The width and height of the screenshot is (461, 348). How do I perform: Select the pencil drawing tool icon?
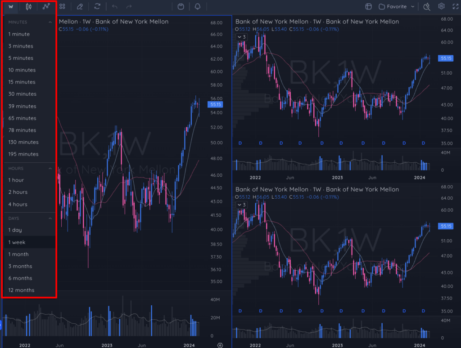tap(80, 6)
